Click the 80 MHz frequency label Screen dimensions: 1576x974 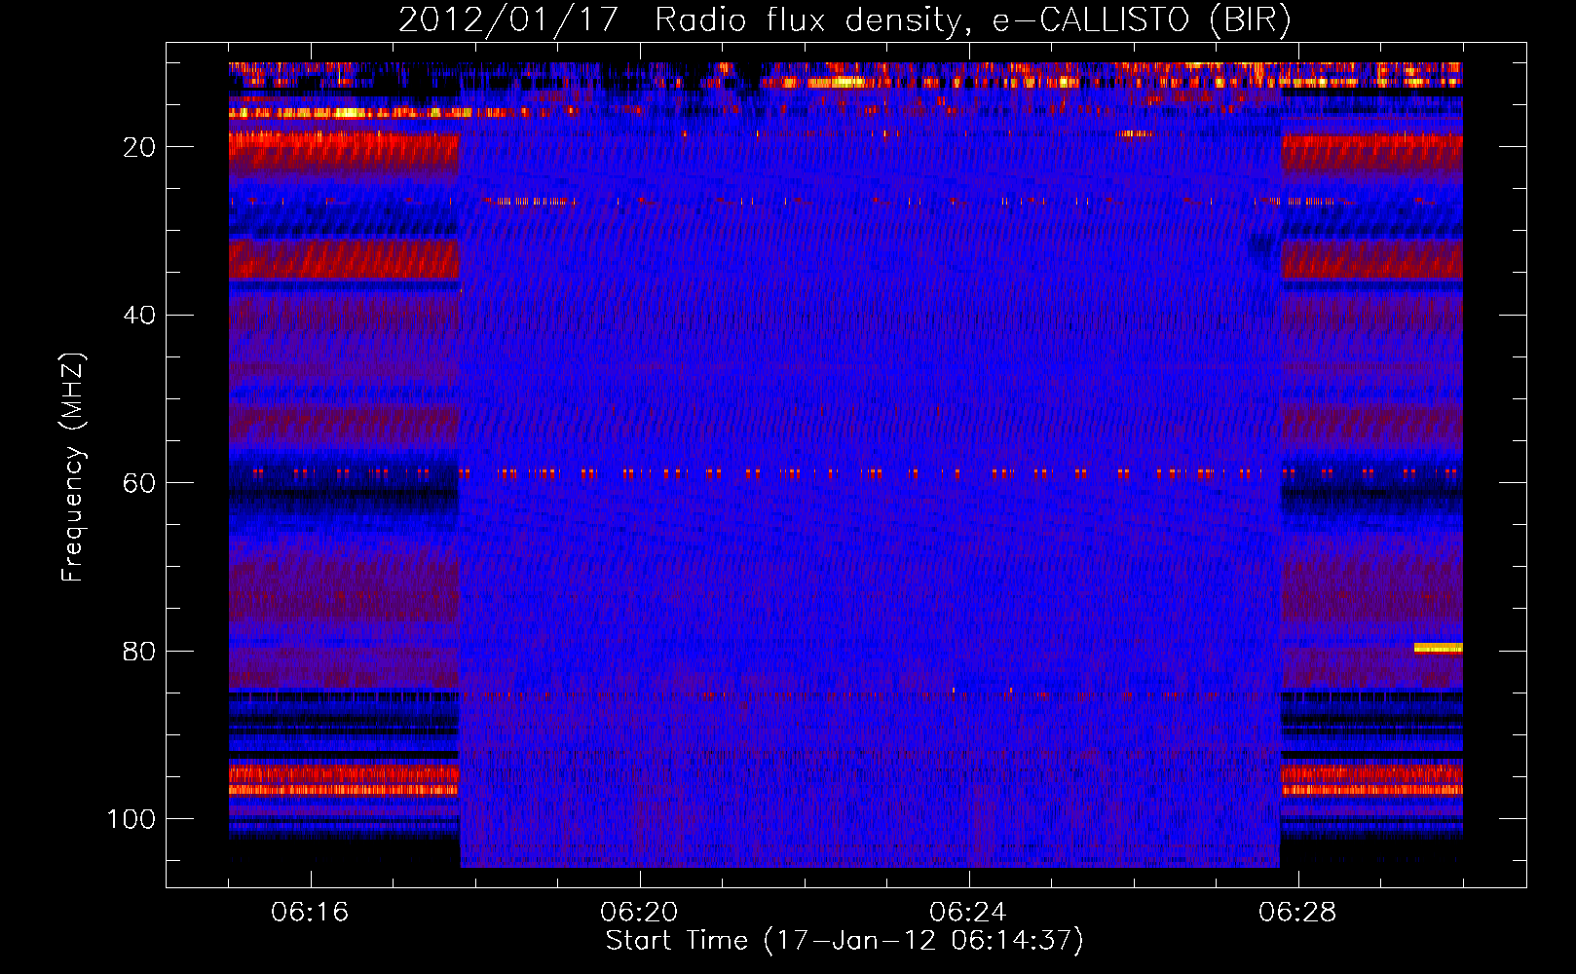[x=139, y=652]
